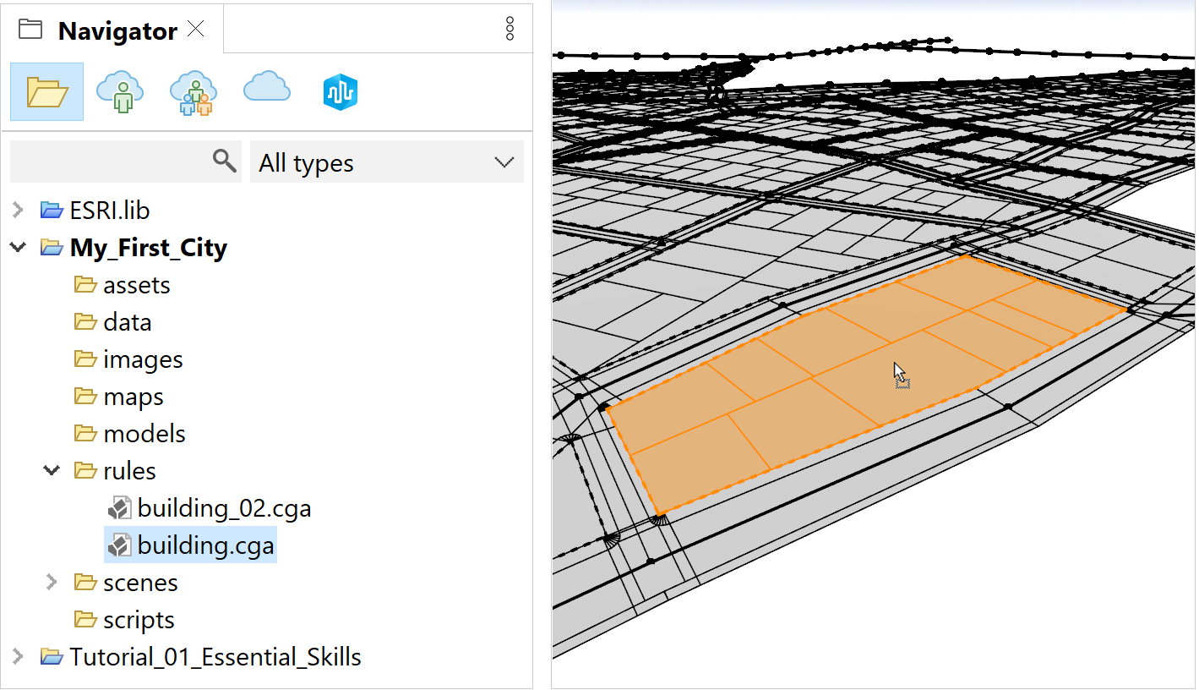Select the local workspace folder icon
Screen dimensions: 1199x690
46,91
